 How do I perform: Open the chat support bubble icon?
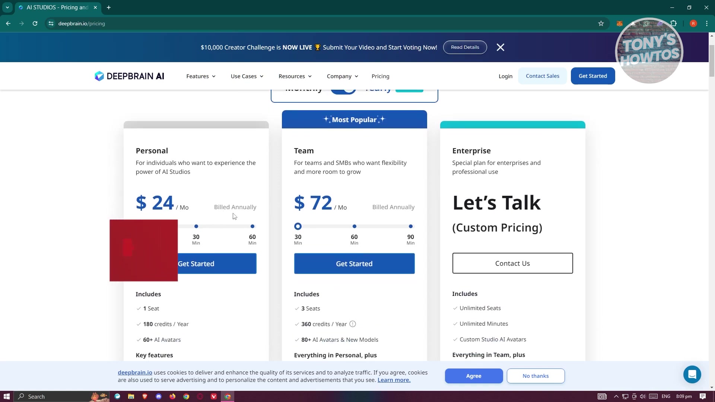(x=692, y=374)
